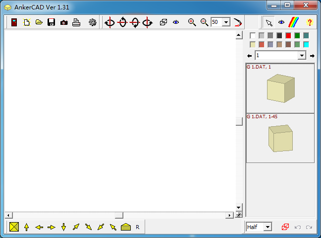Image resolution: width=321 pixels, height=238 pixels.
Task: Pick the black color swatch
Action: pyautogui.click(x=279, y=35)
